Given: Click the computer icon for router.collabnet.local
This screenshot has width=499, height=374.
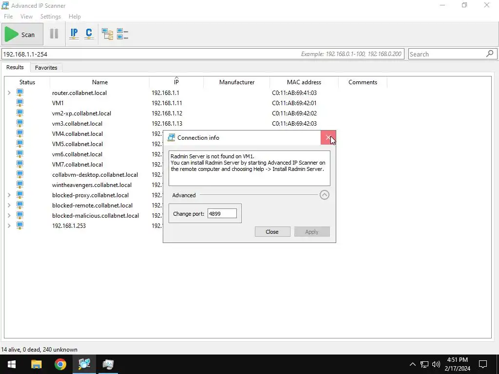Looking at the screenshot, I should point(19,93).
